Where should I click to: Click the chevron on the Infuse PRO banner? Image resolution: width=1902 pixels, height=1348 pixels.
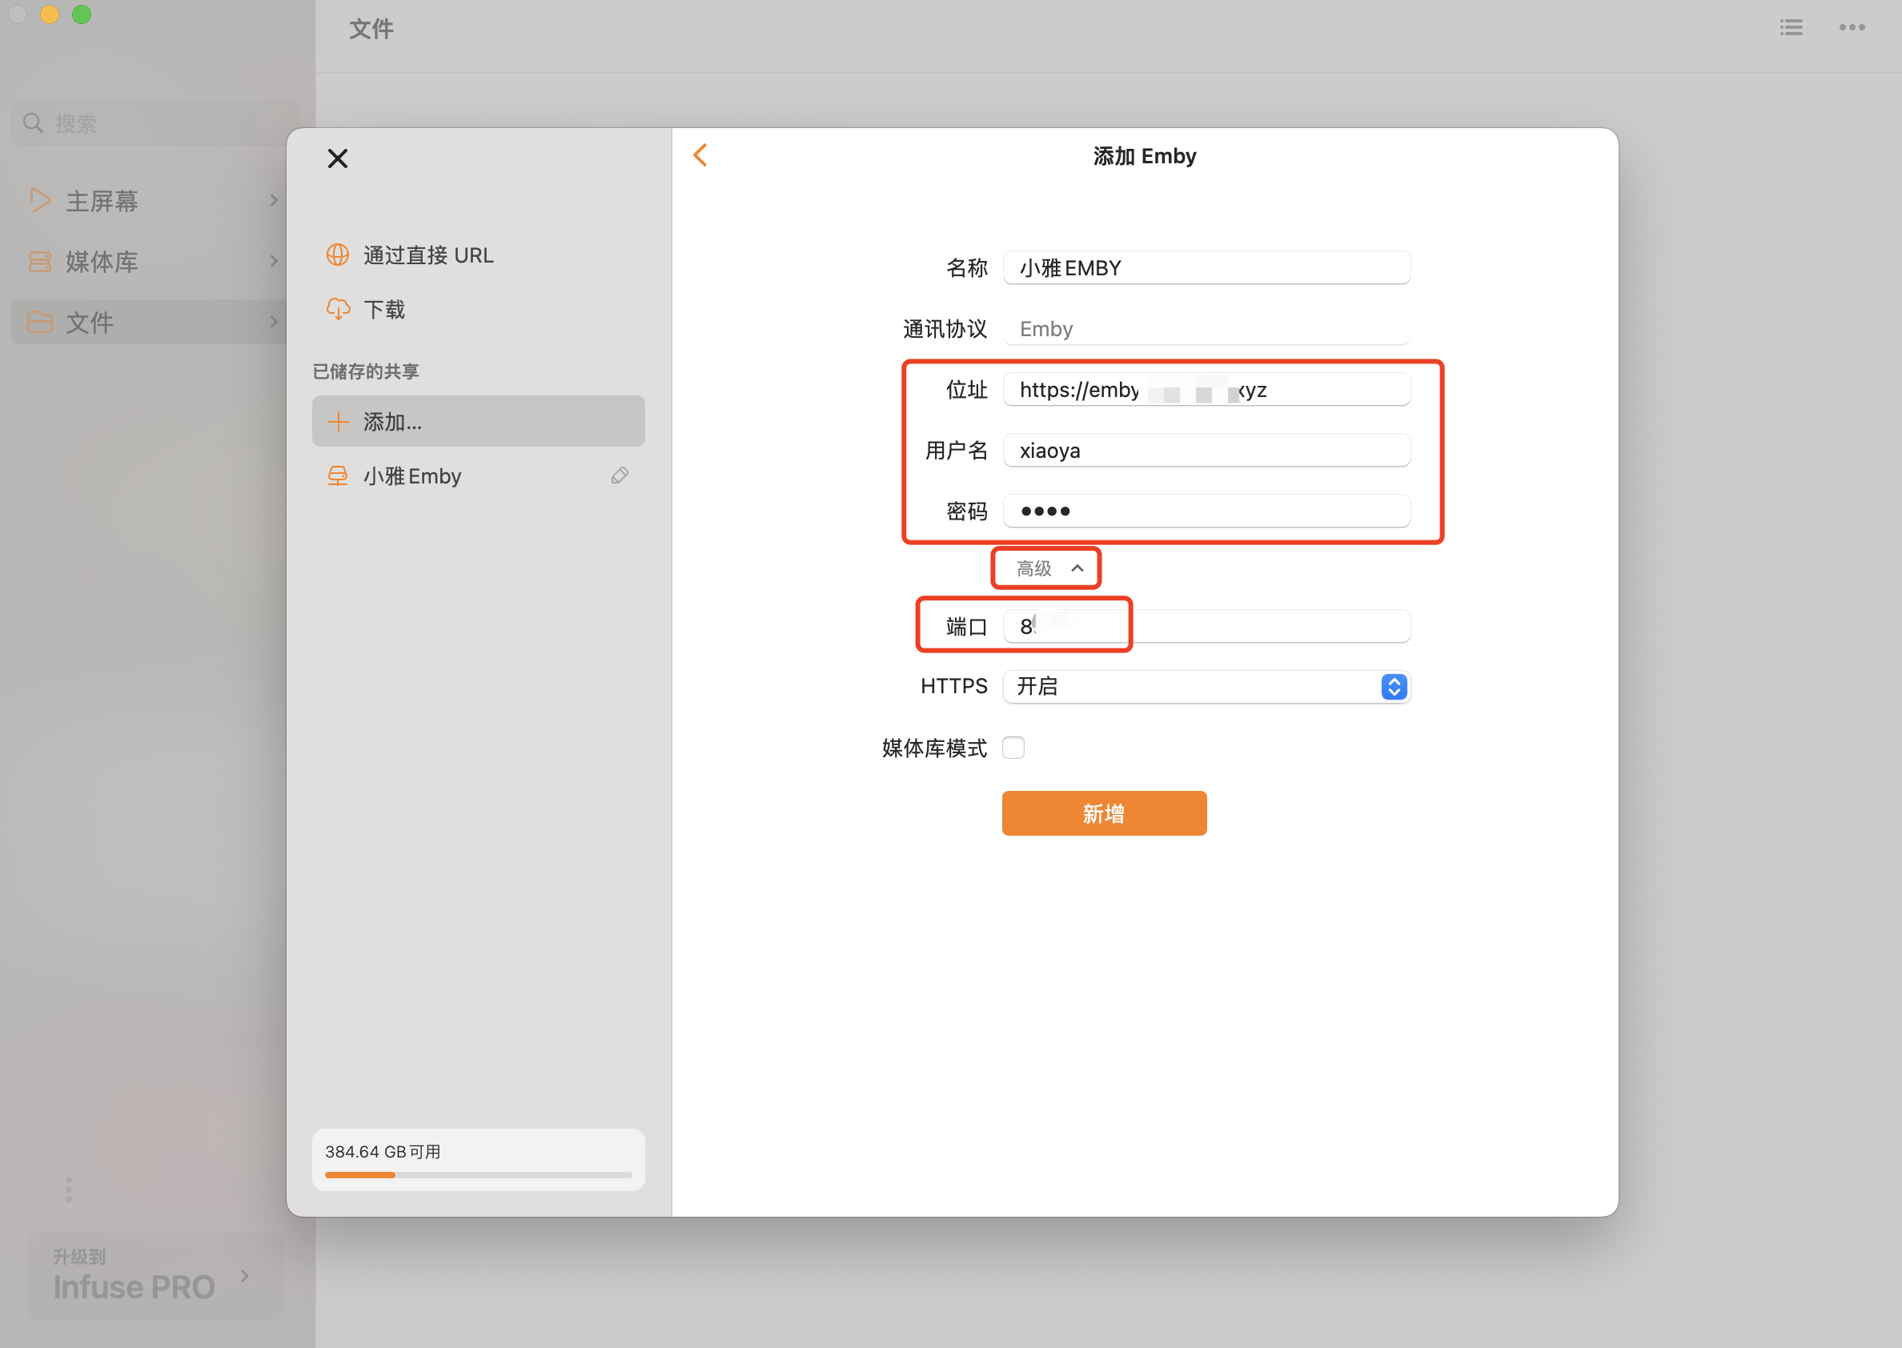245,1276
